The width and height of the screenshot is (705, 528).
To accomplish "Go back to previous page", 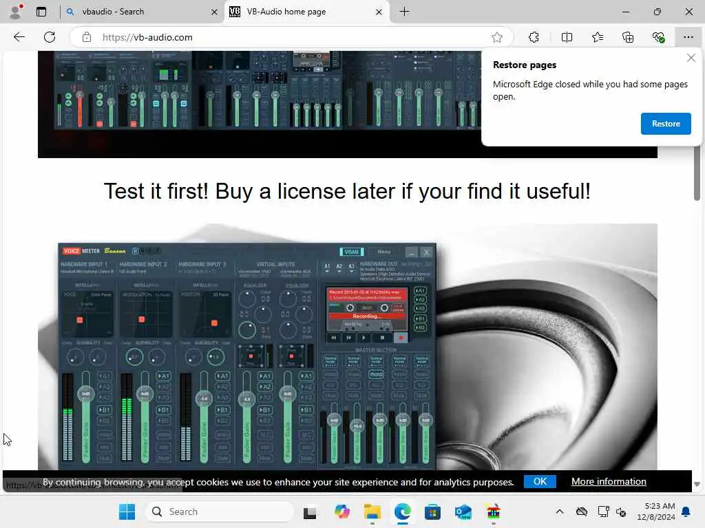I will [x=19, y=37].
